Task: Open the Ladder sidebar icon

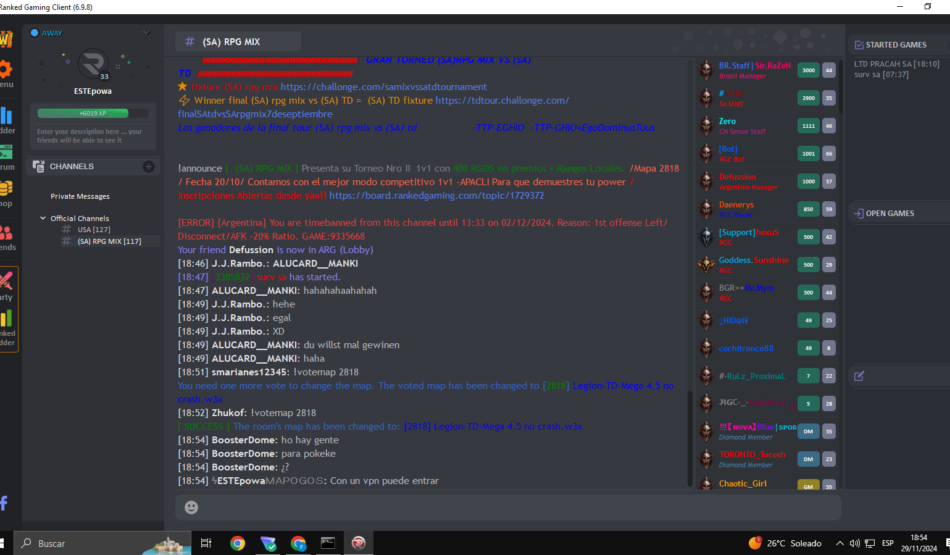Action: coord(6,115)
